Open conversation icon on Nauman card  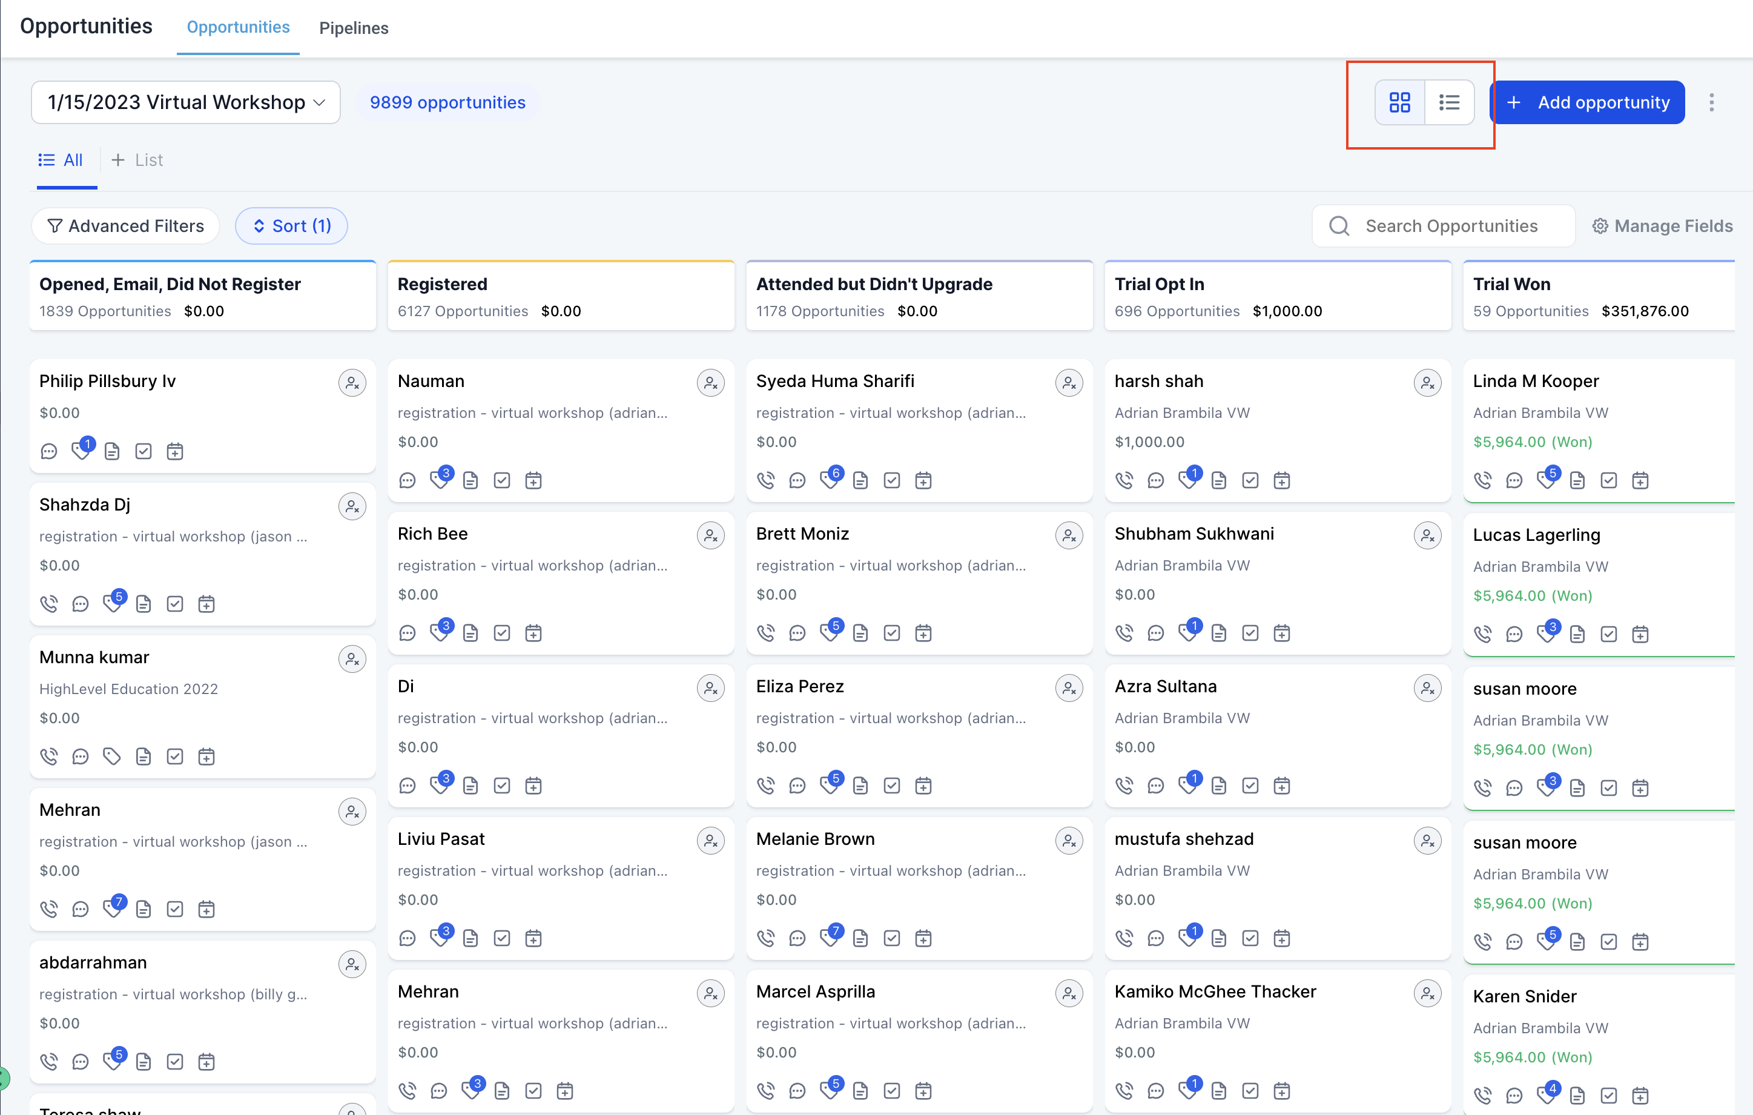[x=408, y=481]
